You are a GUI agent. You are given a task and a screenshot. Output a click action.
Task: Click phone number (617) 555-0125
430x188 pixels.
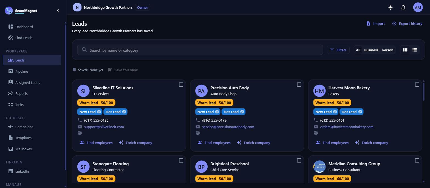(x=96, y=120)
